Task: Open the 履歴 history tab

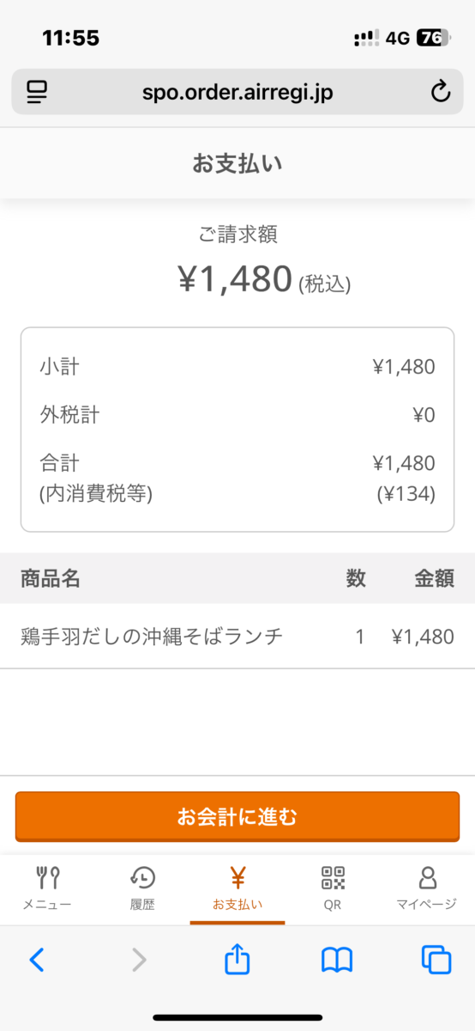Action: (x=142, y=888)
